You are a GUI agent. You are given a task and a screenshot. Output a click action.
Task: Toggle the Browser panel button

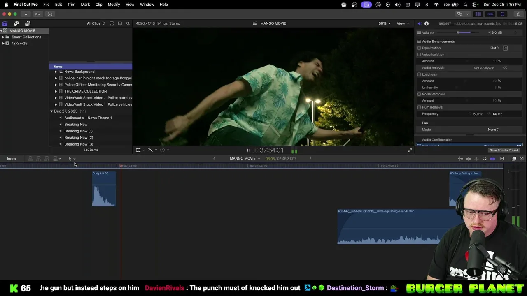click(x=478, y=14)
